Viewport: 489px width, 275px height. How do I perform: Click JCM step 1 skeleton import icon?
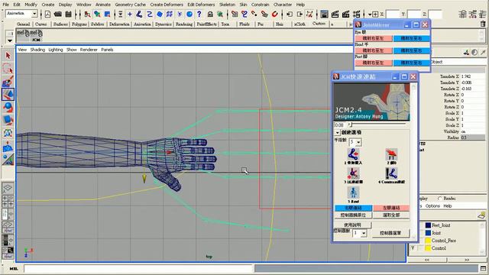click(353, 154)
